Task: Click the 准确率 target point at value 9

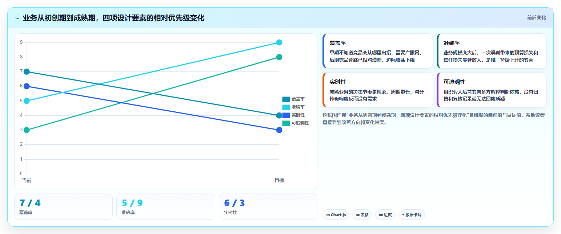Action: (x=279, y=42)
